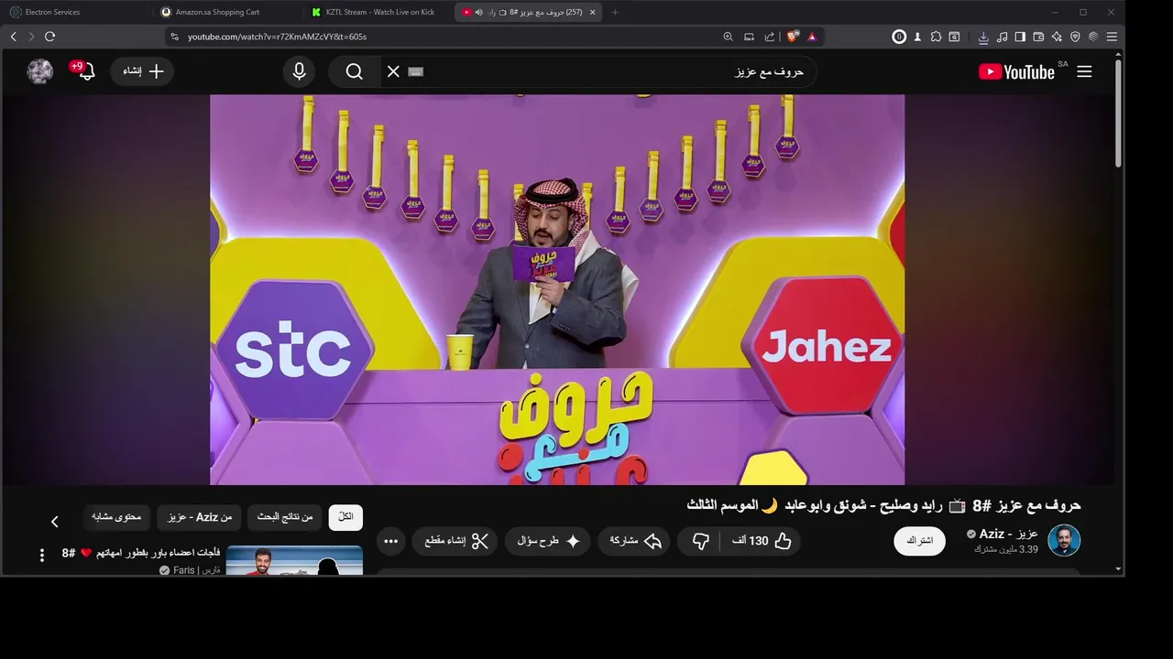Click the page vertical scrollbar thumb
1173x659 pixels.
pos(1118,114)
